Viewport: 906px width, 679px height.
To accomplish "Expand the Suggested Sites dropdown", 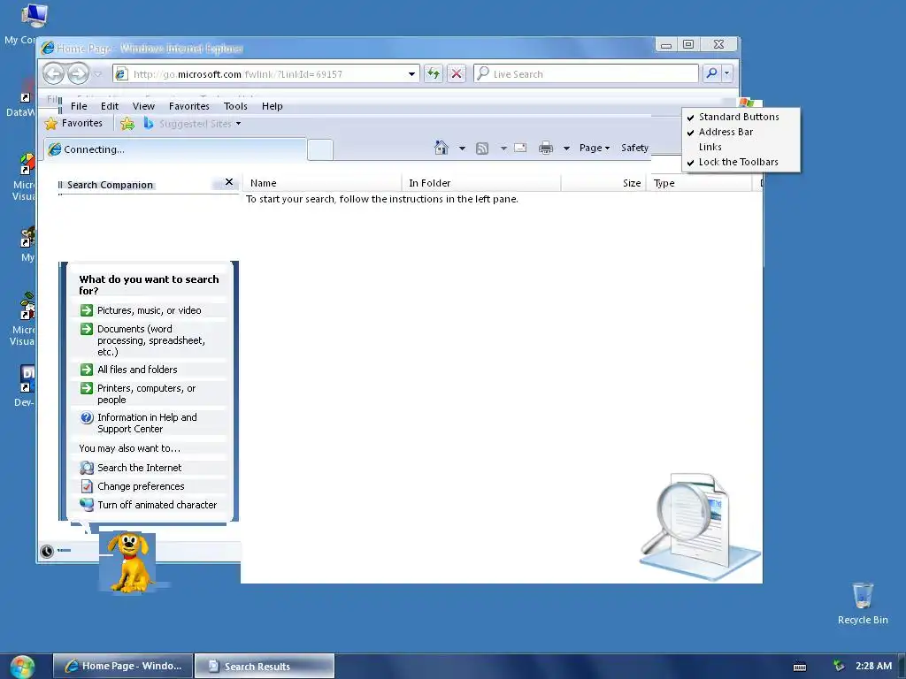I will point(238,124).
